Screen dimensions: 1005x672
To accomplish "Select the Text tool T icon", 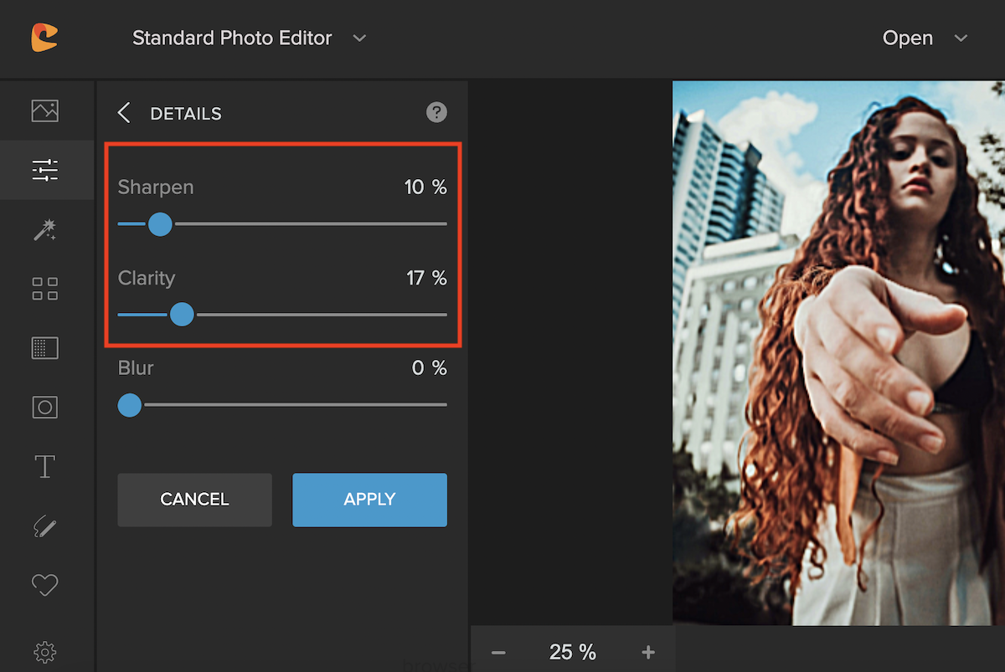I will pyautogui.click(x=45, y=467).
